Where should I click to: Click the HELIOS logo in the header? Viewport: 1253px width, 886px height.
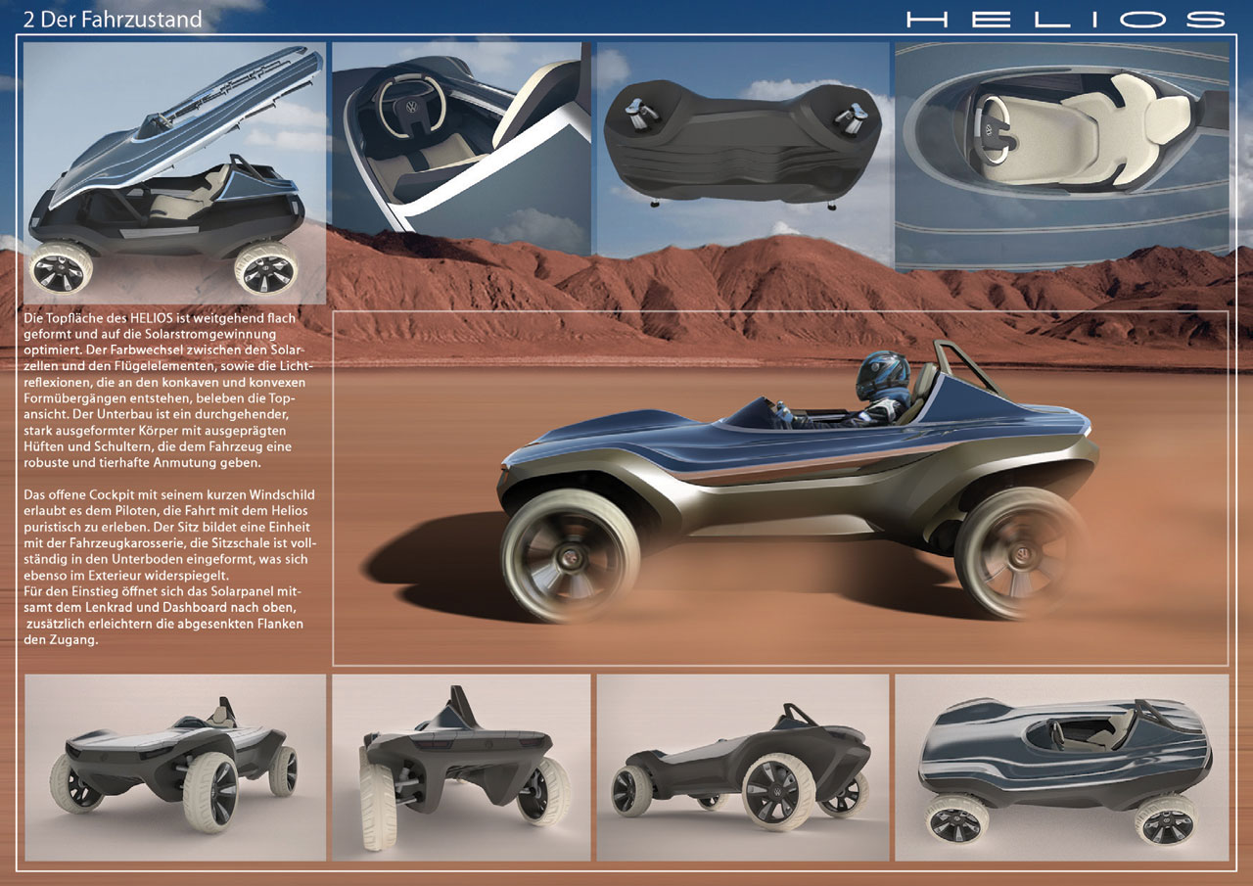point(1066,20)
